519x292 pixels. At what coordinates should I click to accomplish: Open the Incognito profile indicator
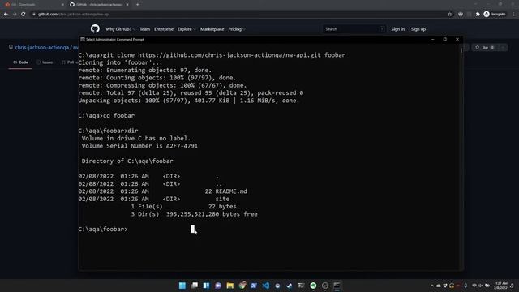(x=495, y=15)
